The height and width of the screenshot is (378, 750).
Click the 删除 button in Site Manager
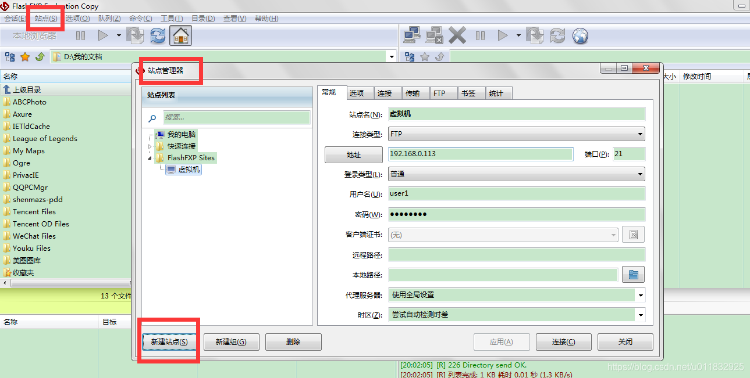pos(293,342)
